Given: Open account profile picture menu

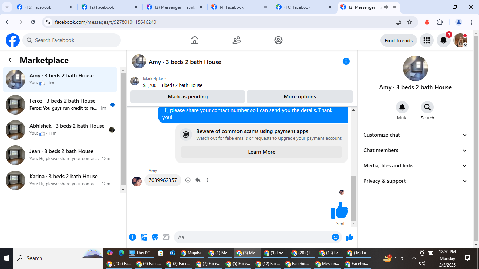Looking at the screenshot, I should pyautogui.click(x=460, y=40).
